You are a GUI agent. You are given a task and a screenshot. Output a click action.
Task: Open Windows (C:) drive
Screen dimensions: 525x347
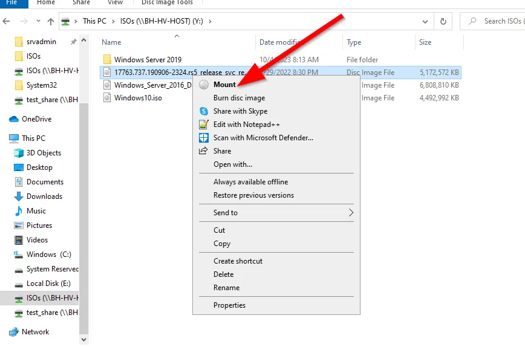(48, 255)
